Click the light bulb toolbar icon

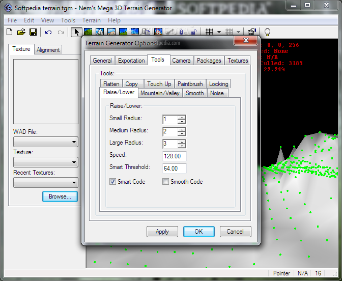click(267, 32)
